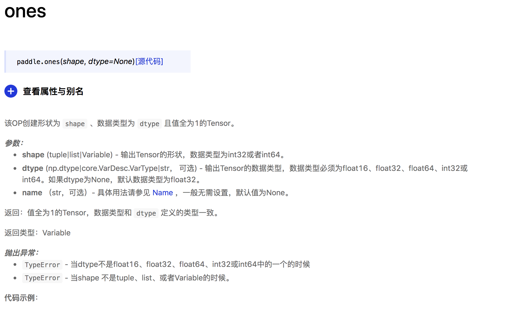Click the 参数: section heading
The width and height of the screenshot is (511, 313).
coord(14,143)
